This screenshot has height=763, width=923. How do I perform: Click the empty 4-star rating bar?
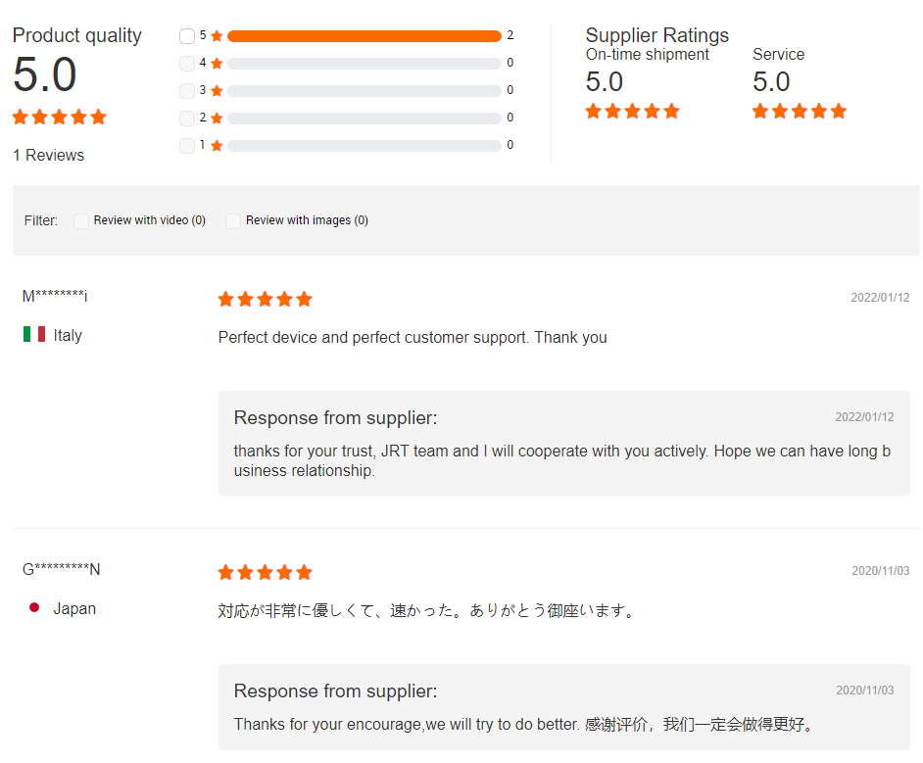[364, 63]
